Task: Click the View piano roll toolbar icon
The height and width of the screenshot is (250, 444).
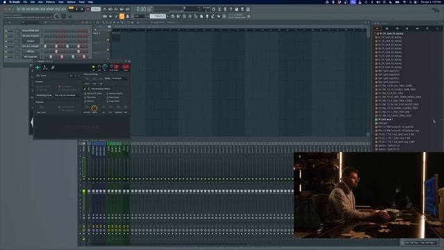Action: pyautogui.click(x=178, y=16)
